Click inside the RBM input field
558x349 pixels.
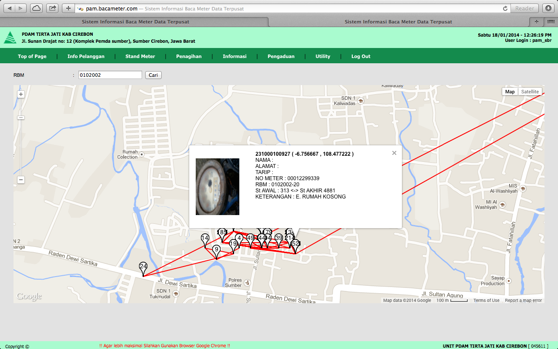tap(110, 75)
